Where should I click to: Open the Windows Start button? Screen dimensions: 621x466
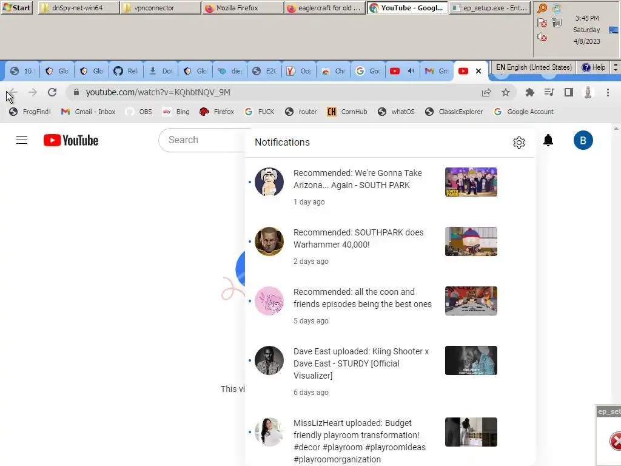click(16, 7)
